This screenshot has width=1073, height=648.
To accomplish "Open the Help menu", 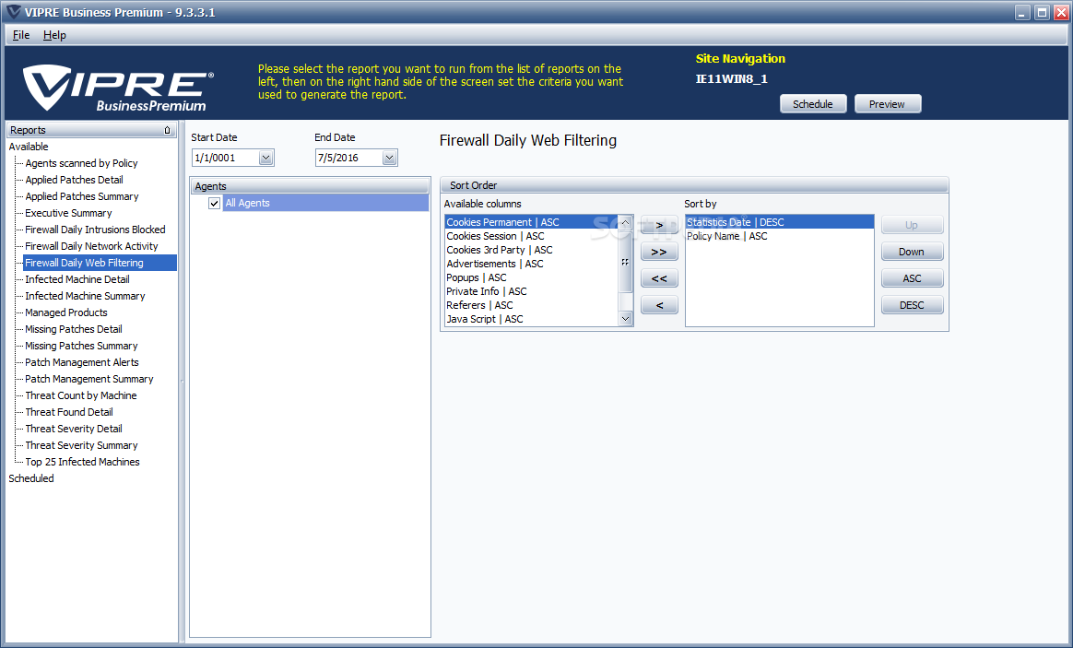I will click(54, 35).
